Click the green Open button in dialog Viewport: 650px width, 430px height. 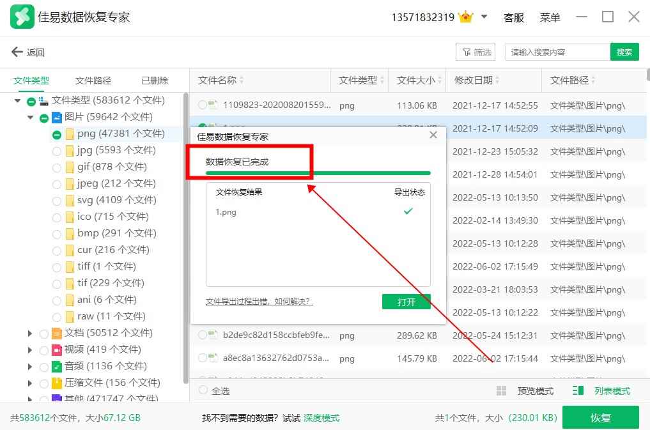click(x=406, y=302)
